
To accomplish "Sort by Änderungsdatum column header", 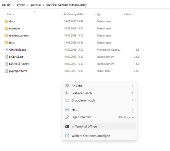I will pyautogui.click(x=75, y=14).
